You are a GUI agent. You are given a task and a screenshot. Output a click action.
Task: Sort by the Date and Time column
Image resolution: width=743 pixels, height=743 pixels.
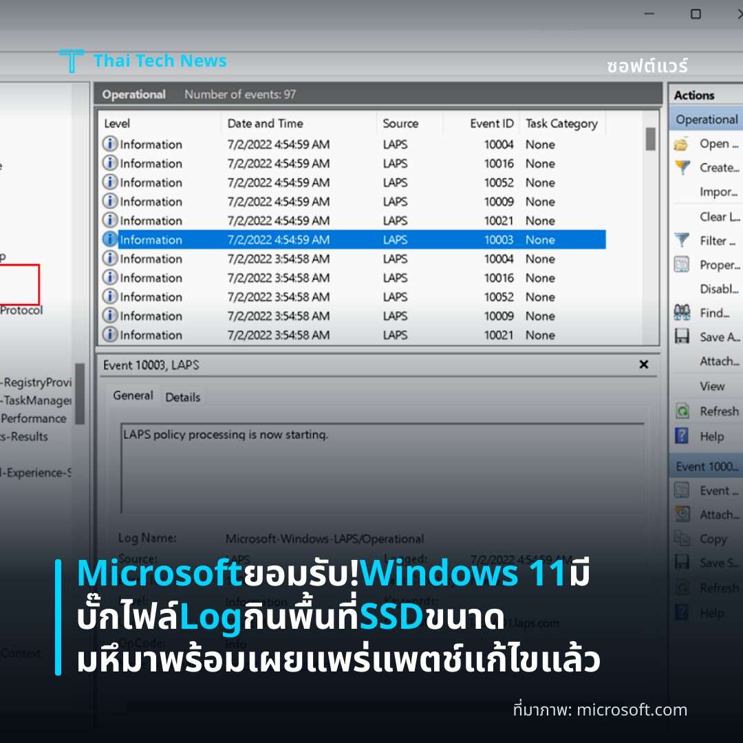coord(299,123)
